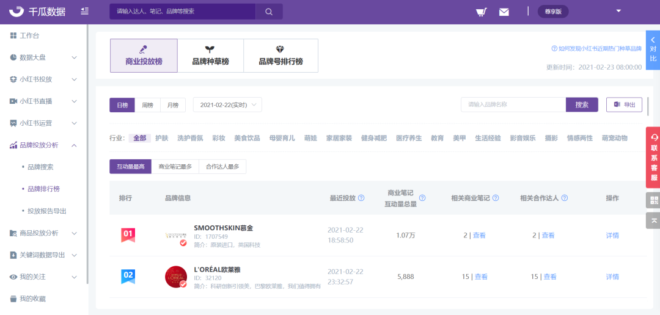Open the mail messages icon
The width and height of the screenshot is (660, 315).
click(504, 12)
